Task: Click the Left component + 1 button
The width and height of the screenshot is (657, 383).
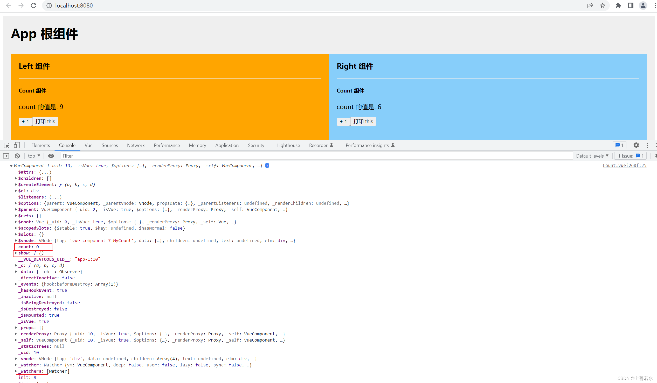Action: coord(25,122)
